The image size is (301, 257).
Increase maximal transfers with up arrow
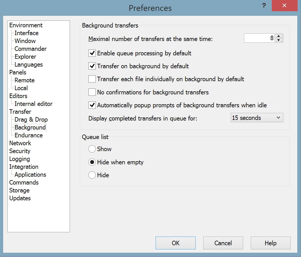(x=279, y=36)
